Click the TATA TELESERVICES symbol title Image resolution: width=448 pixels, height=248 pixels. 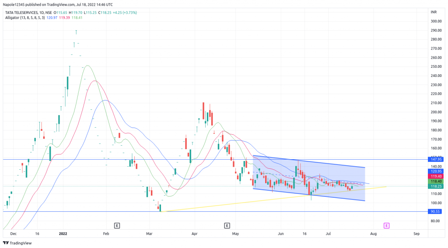(21, 13)
